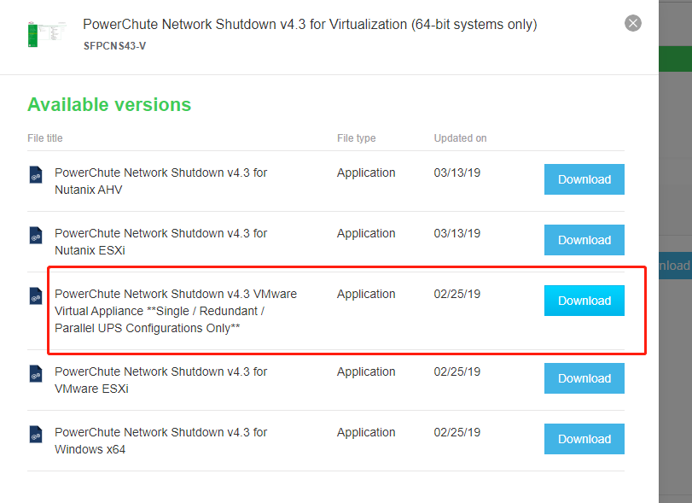
Task: Download the VMware Virtual Appliance version
Action: click(x=584, y=301)
